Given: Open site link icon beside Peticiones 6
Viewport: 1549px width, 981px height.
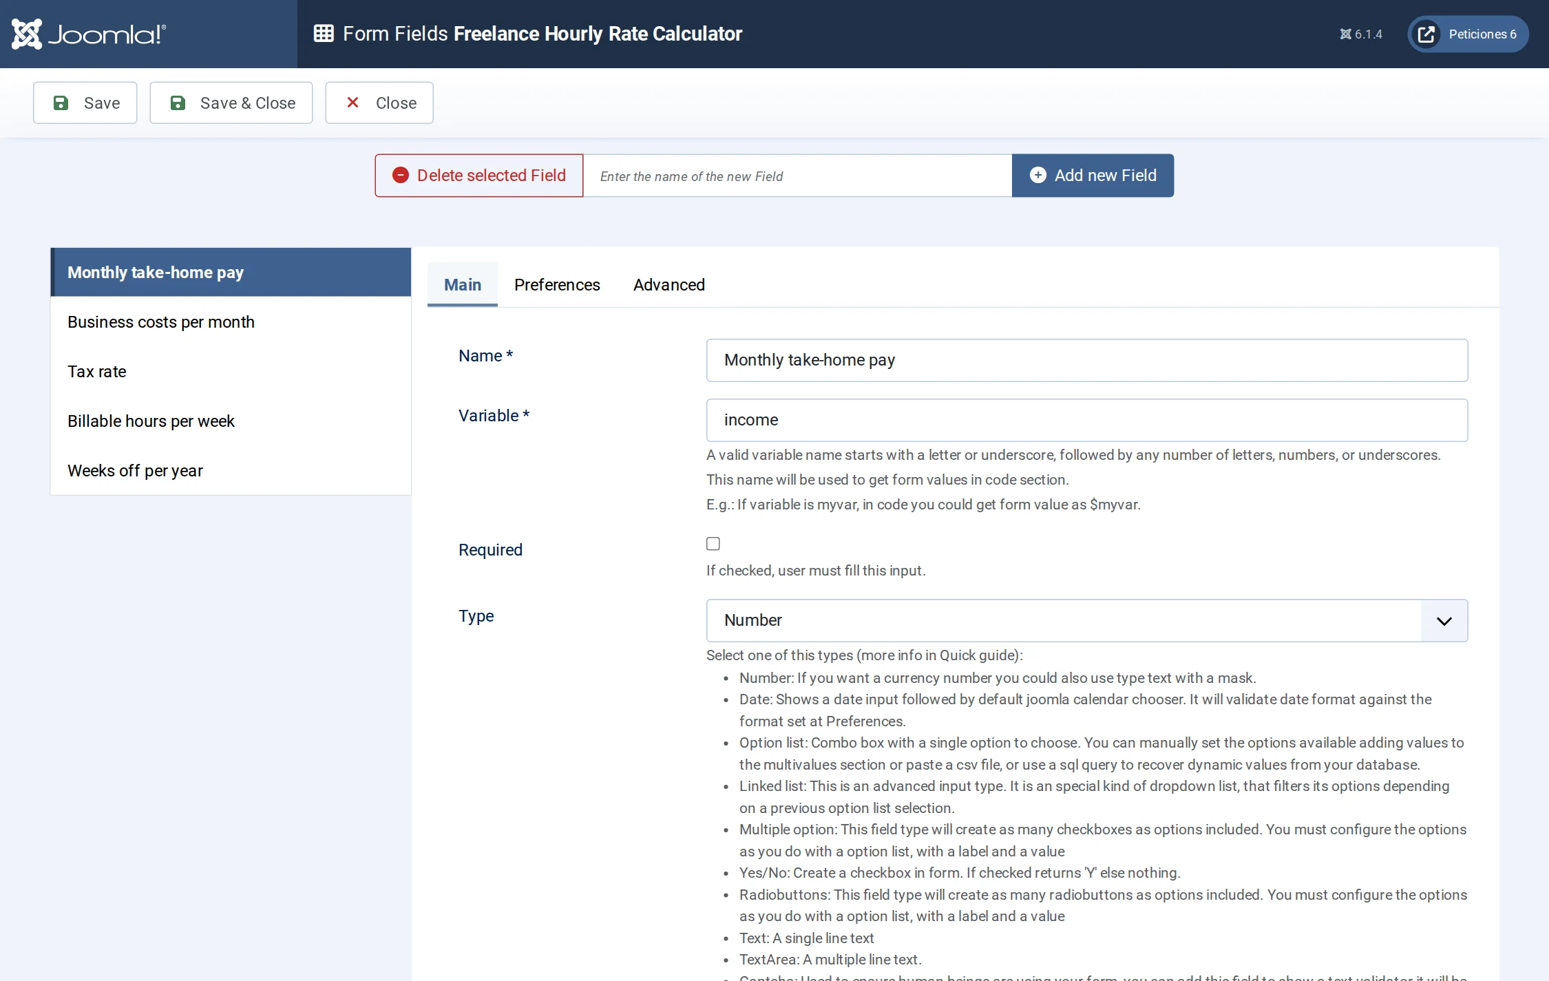Looking at the screenshot, I should 1426,34.
